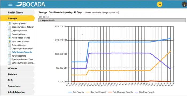Expand the SLA section
Screen dimensions: 187x96
coord(17,80)
